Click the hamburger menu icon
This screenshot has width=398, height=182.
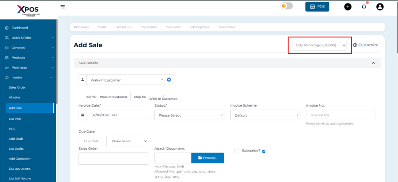pyautogui.click(x=63, y=7)
